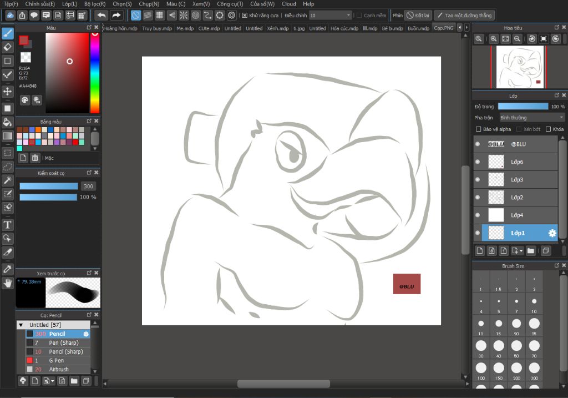The width and height of the screenshot is (568, 398).
Task: Select the rectangular Selection tool
Action: pyautogui.click(x=8, y=153)
